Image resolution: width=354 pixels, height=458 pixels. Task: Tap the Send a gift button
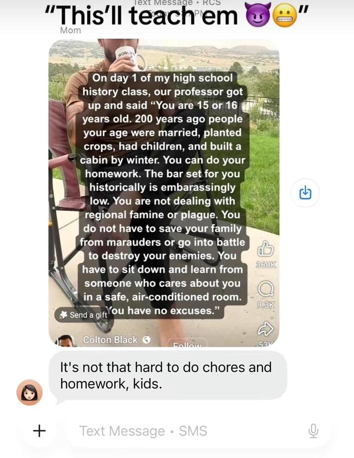click(x=83, y=314)
